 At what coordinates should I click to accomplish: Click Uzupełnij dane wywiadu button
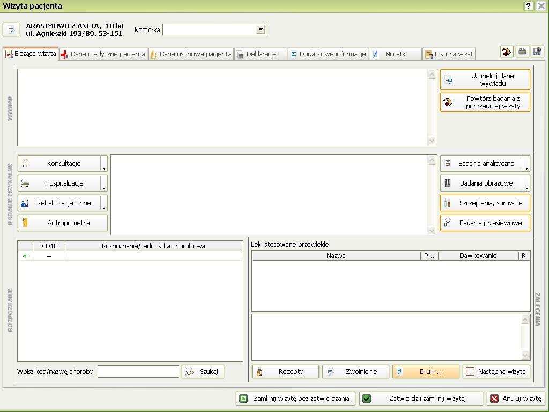click(485, 79)
